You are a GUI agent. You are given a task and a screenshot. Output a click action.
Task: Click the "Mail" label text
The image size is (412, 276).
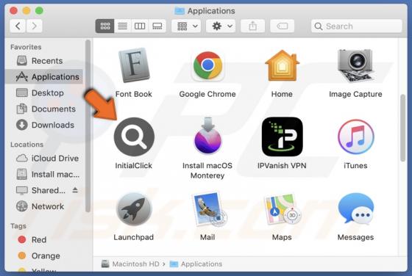point(207,237)
